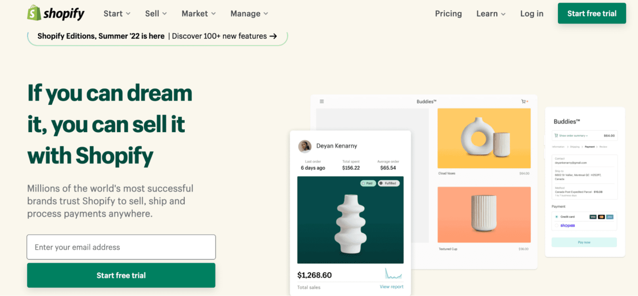638x296 pixels.
Task: Open the hamburger menu on Buddies storefront
Action: 321,101
